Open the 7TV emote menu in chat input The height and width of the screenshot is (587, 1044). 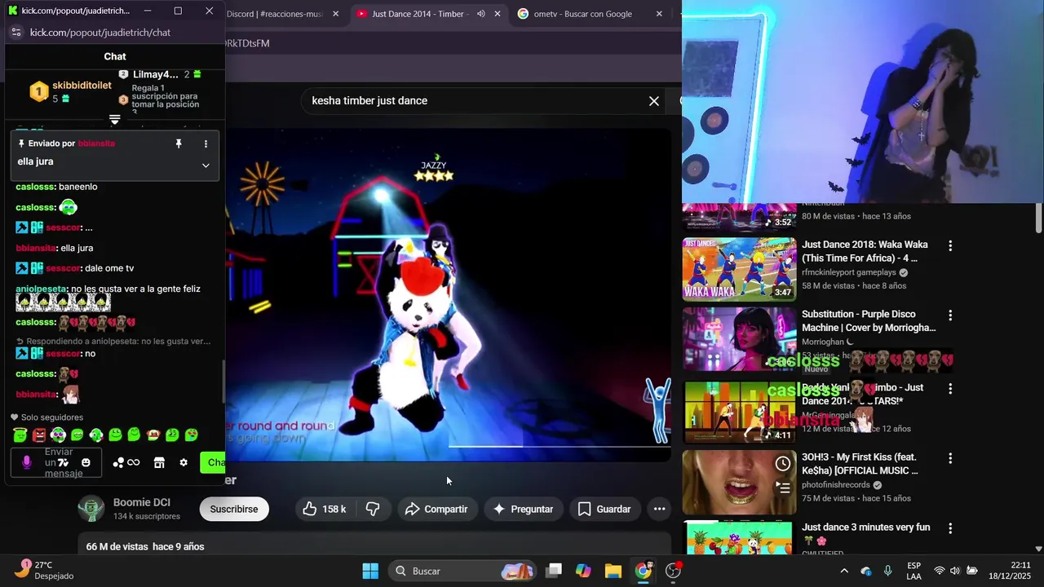coord(63,462)
